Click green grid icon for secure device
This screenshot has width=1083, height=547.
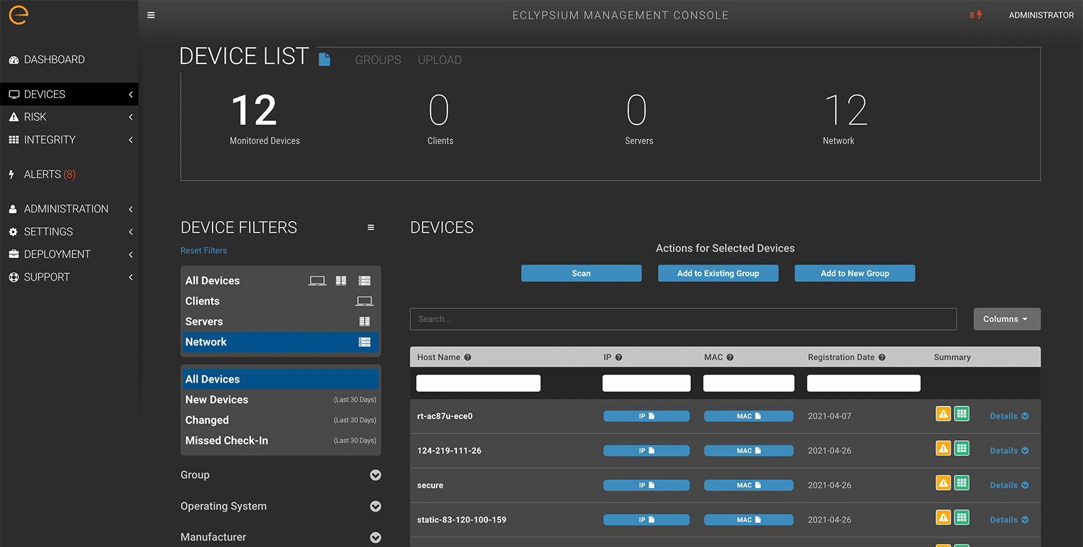pyautogui.click(x=962, y=483)
